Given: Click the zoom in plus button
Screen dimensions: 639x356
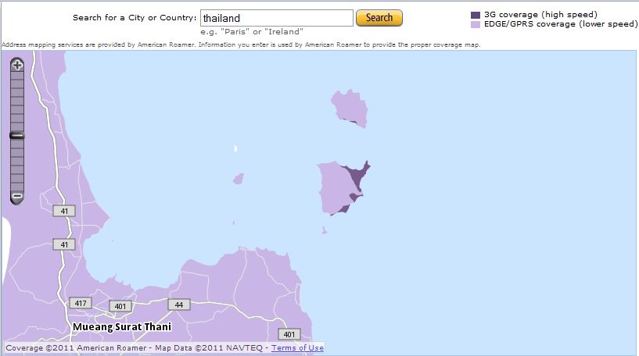Looking at the screenshot, I should [x=17, y=66].
